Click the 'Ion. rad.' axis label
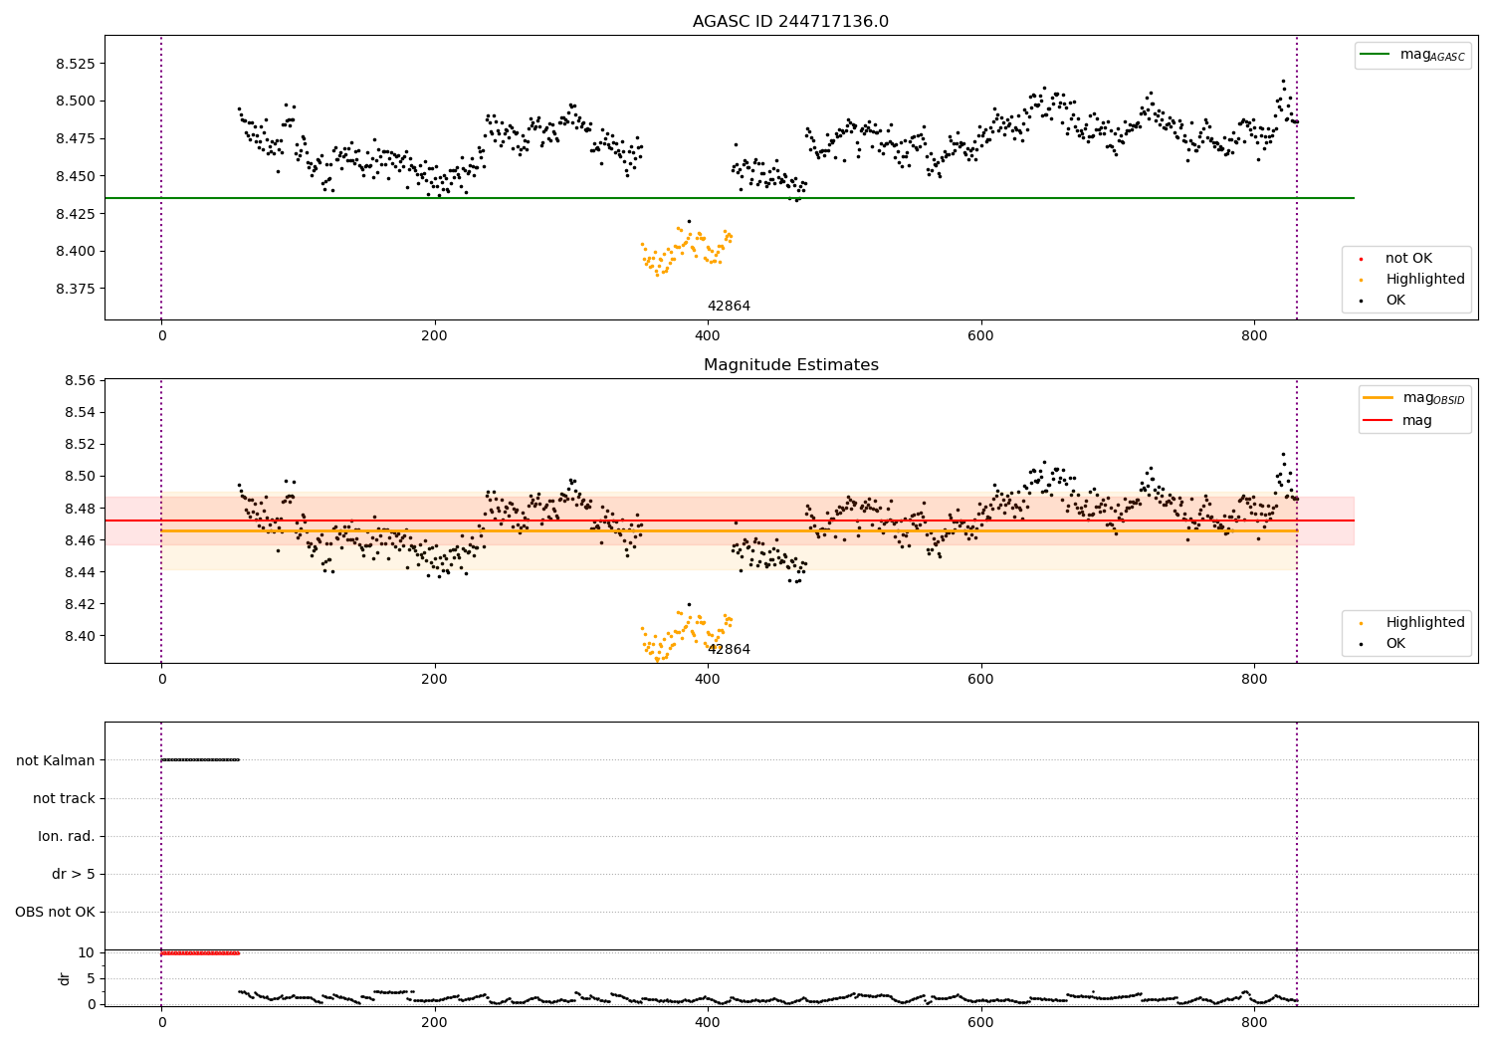The height and width of the screenshot is (1045, 1493). click(x=67, y=837)
